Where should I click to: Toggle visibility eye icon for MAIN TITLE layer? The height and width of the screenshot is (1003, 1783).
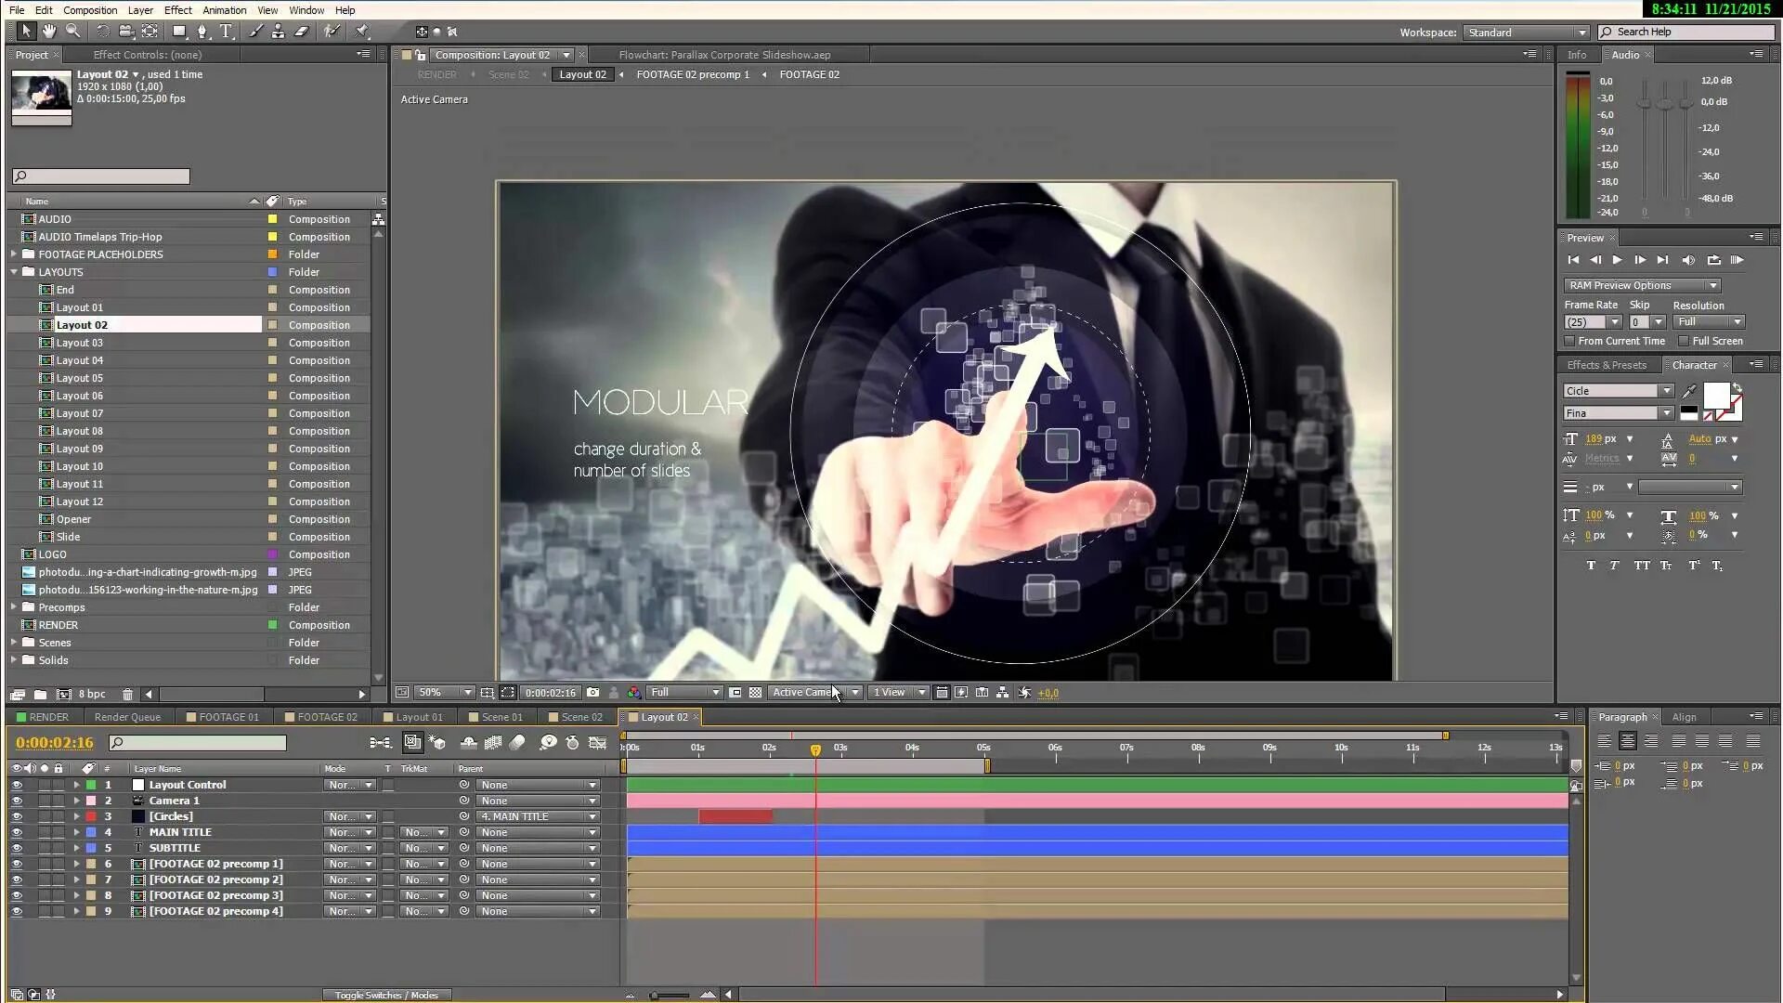pyautogui.click(x=15, y=831)
